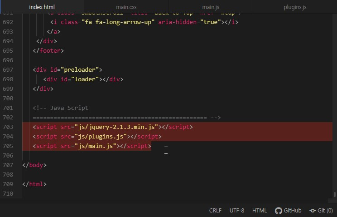Open the Git (0) status panel
The height and width of the screenshot is (217, 337).
click(x=321, y=210)
